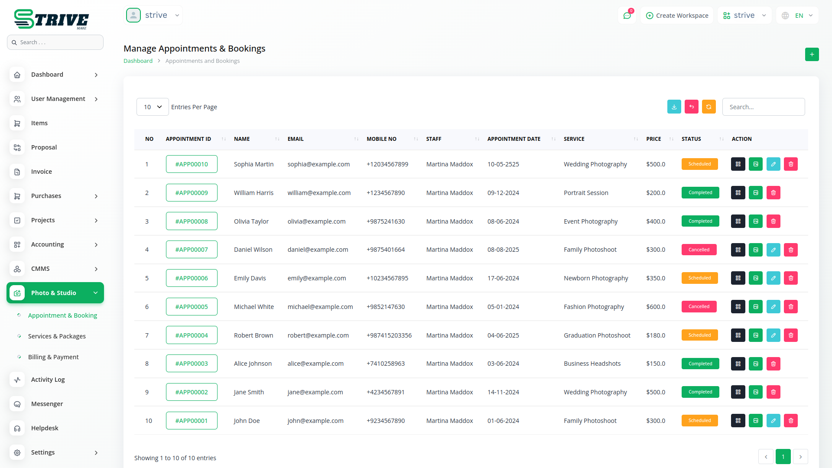Delete Sophia Martin's appointment with trash icon
Image resolution: width=832 pixels, height=468 pixels.
tap(790, 164)
